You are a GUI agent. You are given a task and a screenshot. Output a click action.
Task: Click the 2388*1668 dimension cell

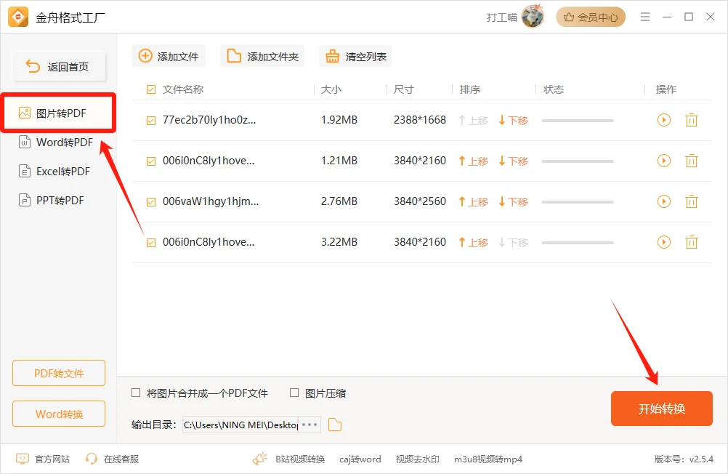click(420, 120)
